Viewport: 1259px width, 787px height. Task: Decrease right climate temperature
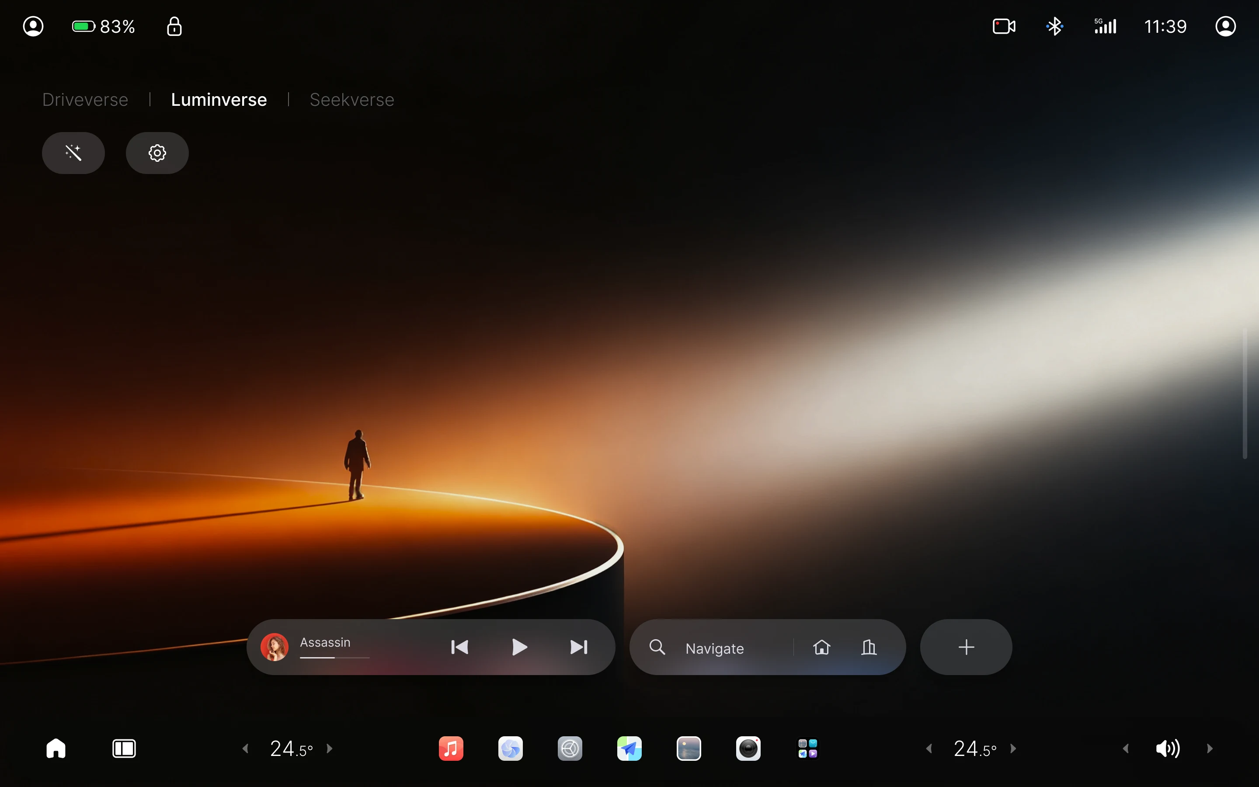click(929, 749)
